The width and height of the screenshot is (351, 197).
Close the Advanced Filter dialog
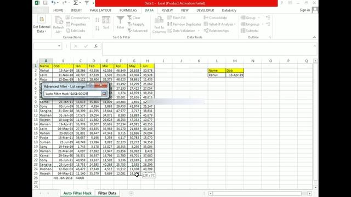101,85
